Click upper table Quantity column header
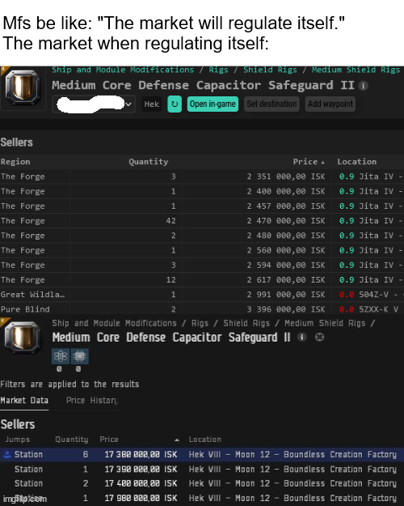The height and width of the screenshot is (506, 404). tap(148, 162)
